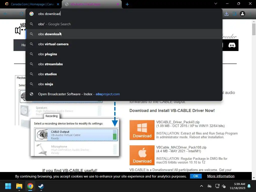Show hidden system tray icons
Image resolution: width=256 pixels, height=192 pixels.
[201, 186]
